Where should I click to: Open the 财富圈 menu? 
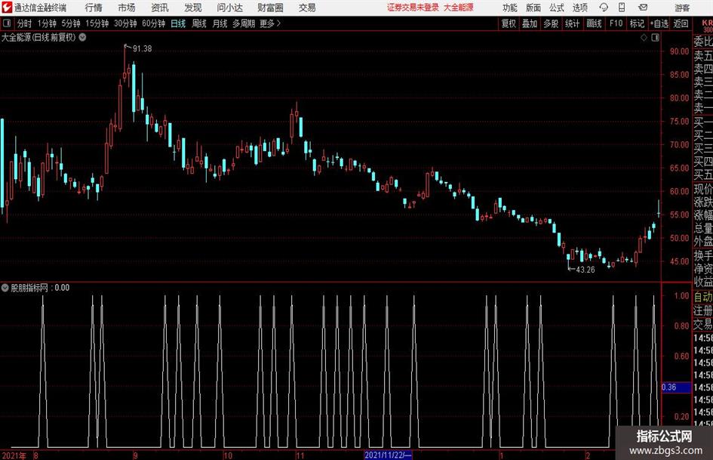[x=270, y=8]
